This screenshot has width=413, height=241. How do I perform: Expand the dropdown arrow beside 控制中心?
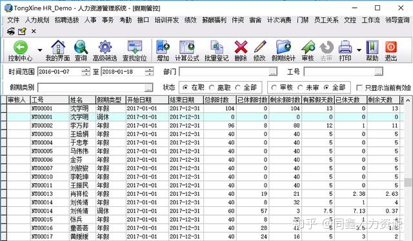(x=40, y=50)
